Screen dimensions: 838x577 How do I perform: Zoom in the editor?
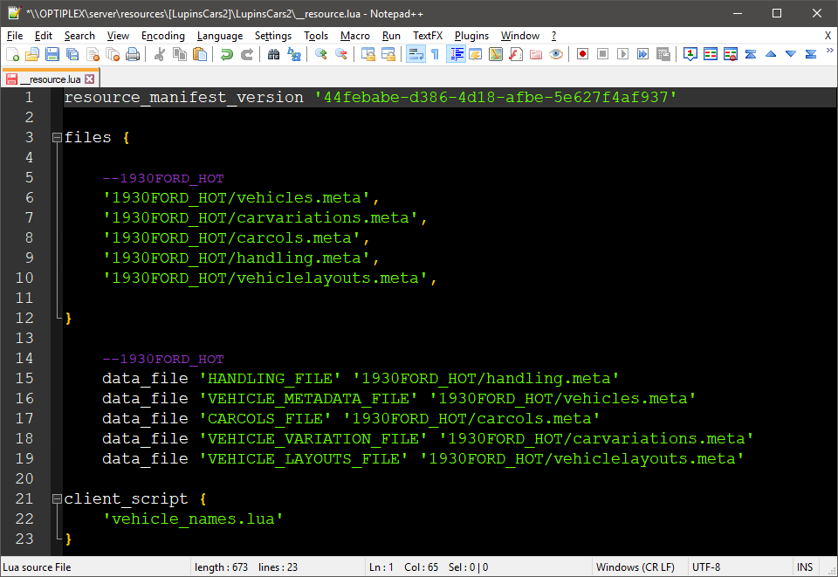320,54
